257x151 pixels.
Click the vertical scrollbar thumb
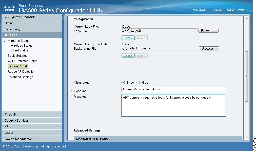[x=246, y=77]
